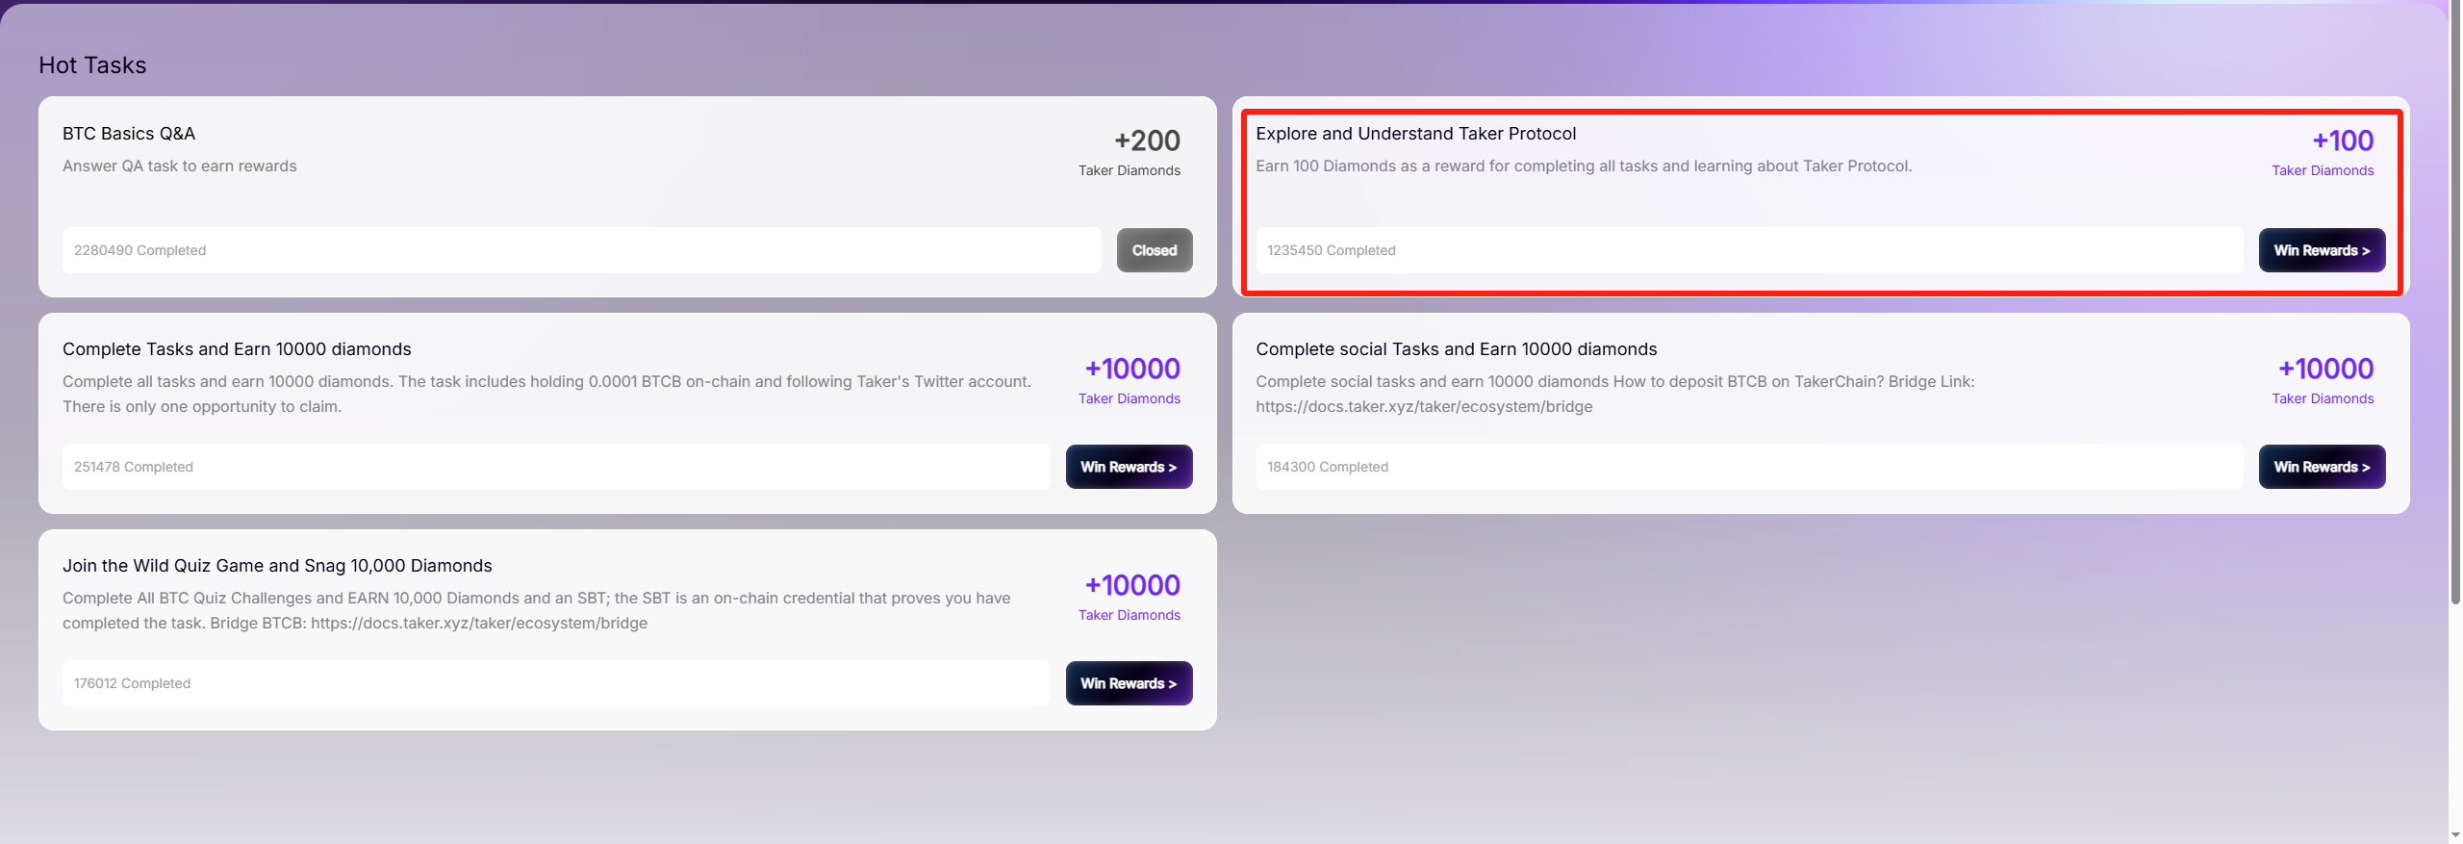Open Explore and Understand Taker Protocol title
The width and height of the screenshot is (2463, 844).
click(x=1415, y=134)
